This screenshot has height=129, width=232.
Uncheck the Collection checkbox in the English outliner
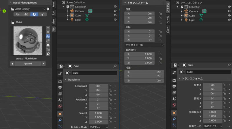[68, 7]
